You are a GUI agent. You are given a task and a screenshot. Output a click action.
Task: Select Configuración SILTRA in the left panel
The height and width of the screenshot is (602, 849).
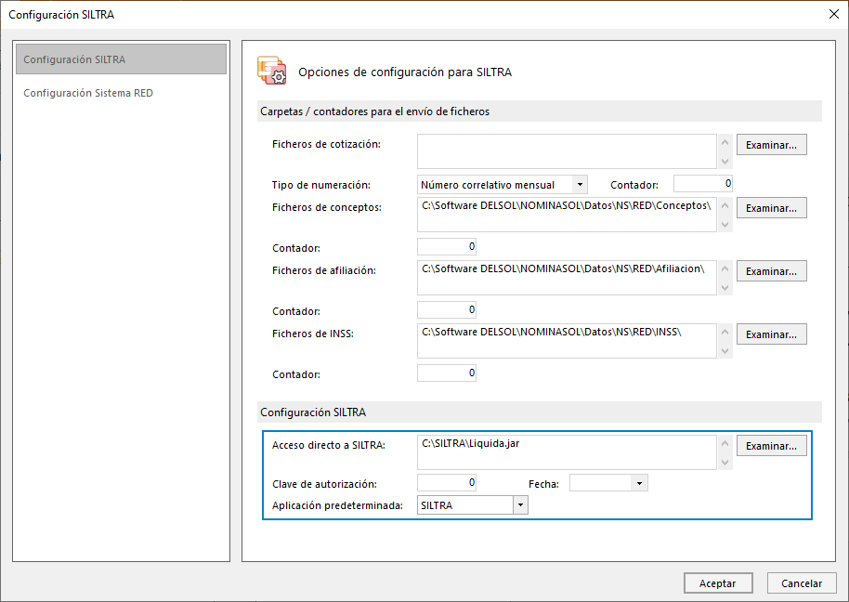(122, 59)
